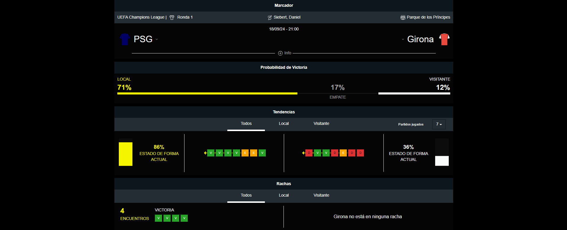Click the 71% local win value

click(x=124, y=87)
